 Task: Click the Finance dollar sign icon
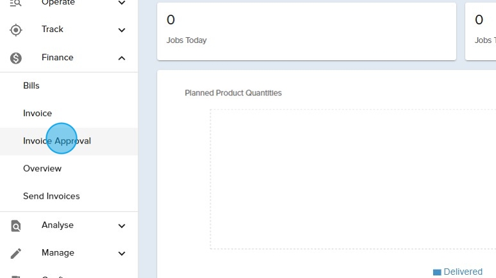[16, 58]
